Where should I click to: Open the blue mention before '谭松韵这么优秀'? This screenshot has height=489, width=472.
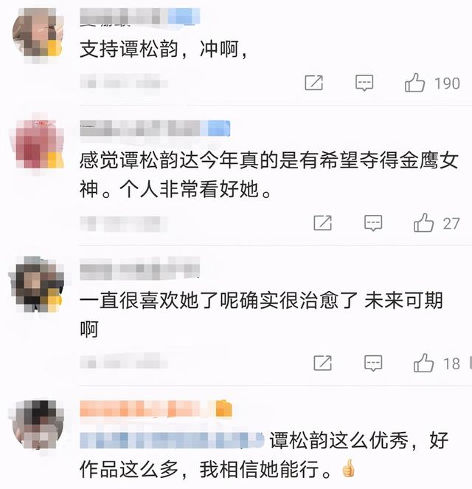[172, 440]
